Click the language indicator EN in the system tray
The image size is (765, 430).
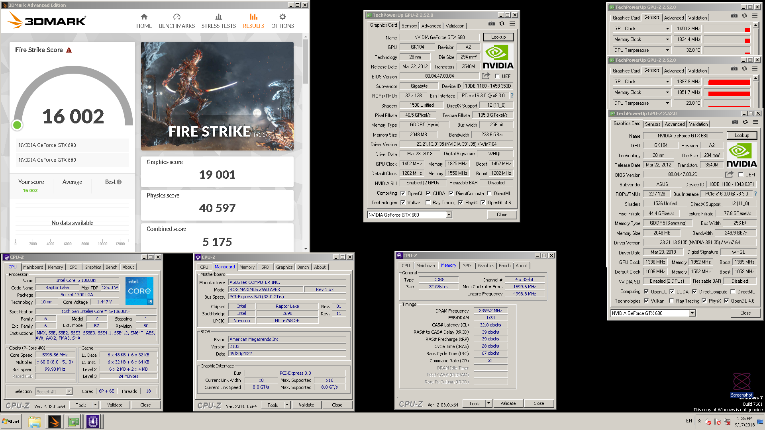689,421
